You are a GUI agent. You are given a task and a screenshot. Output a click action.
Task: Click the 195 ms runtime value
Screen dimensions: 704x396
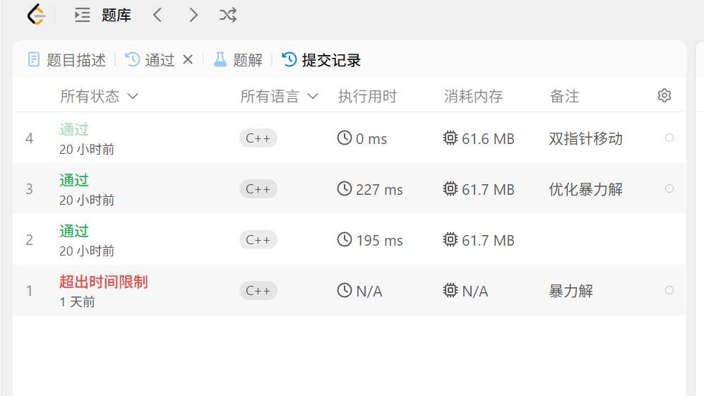[x=379, y=241]
